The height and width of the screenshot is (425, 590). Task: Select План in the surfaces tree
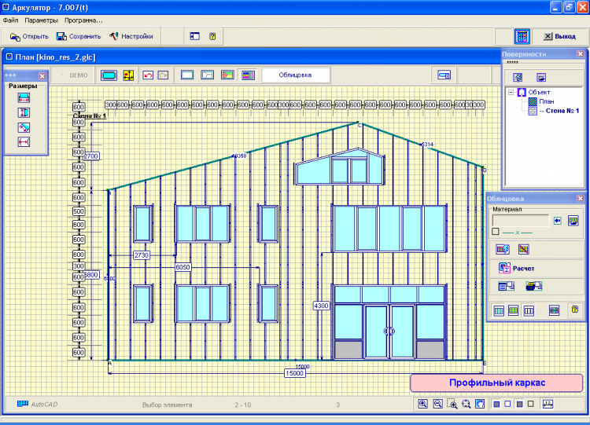click(547, 101)
